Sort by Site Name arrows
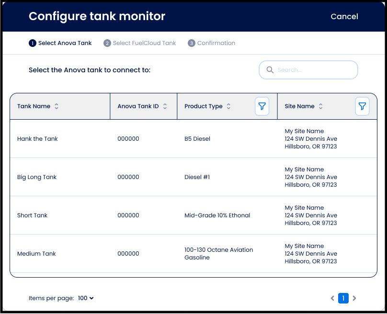This screenshot has width=387, height=314. 320,106
